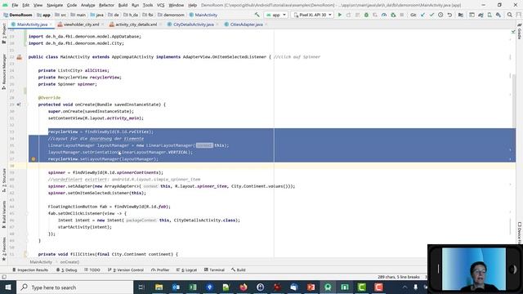Open the Pixel XL API 30 device dropdown
The height and width of the screenshot is (294, 523).
tap(312, 15)
